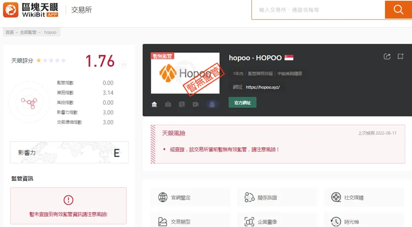Click the 1.76 score value
The height and width of the screenshot is (227, 412).
click(100, 61)
